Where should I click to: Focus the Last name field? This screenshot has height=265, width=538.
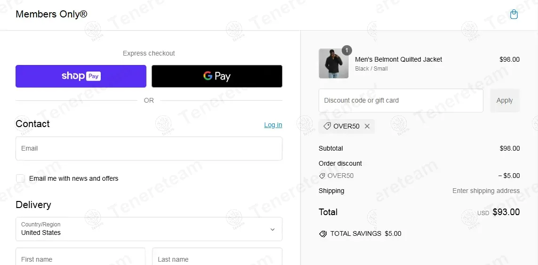(x=217, y=258)
